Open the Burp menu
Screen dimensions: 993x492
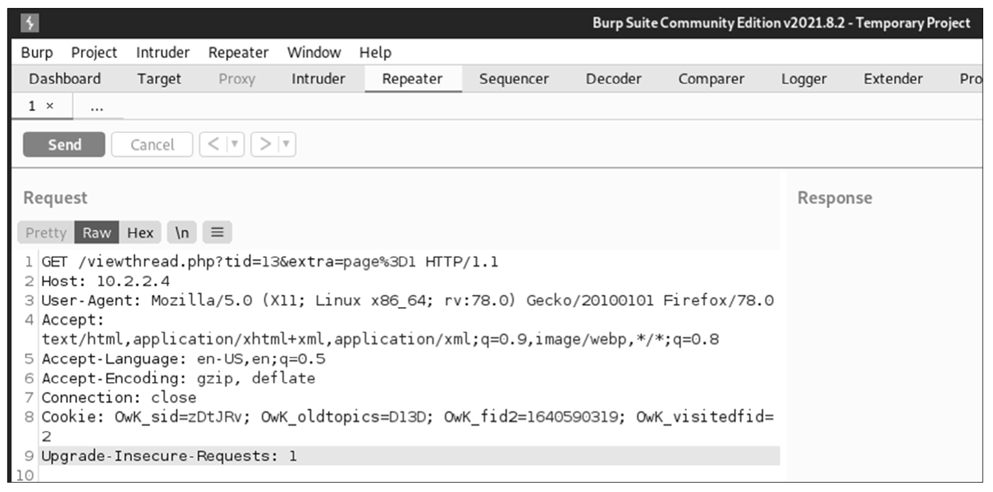coord(37,53)
